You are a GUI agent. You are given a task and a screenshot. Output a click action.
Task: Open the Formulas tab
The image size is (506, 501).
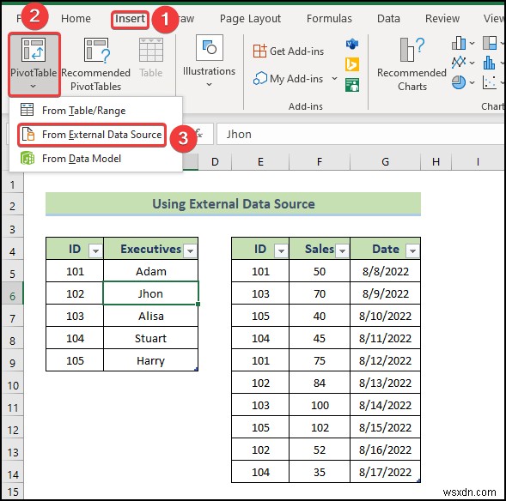point(329,19)
